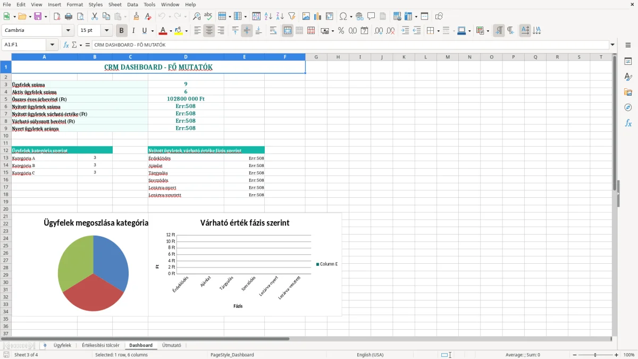The image size is (638, 359).
Task: Click Increase Indent icon
Action: pyautogui.click(x=405, y=31)
